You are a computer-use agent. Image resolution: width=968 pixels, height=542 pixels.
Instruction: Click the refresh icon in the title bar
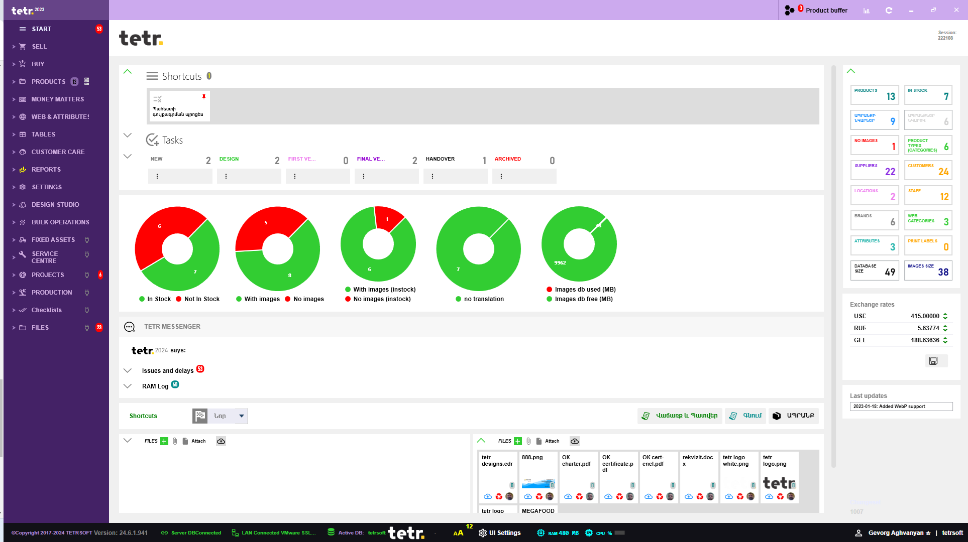889,10
